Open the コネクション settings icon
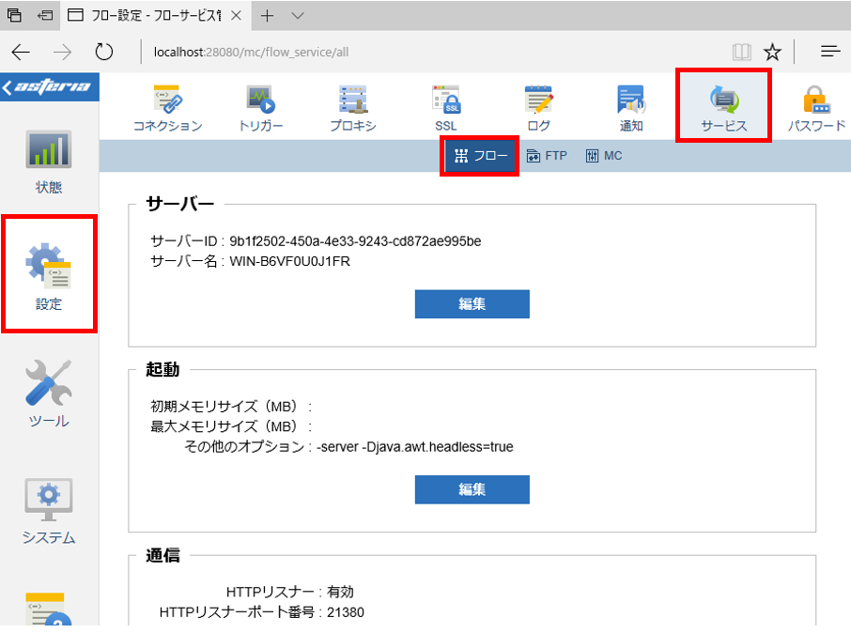851x633 pixels. click(x=167, y=108)
